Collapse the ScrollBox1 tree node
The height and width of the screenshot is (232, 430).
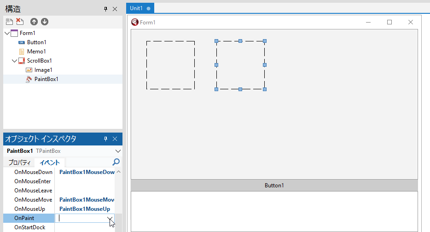(14, 61)
